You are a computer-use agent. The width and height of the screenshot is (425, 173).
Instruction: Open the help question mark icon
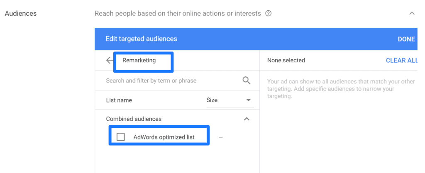pyautogui.click(x=268, y=13)
